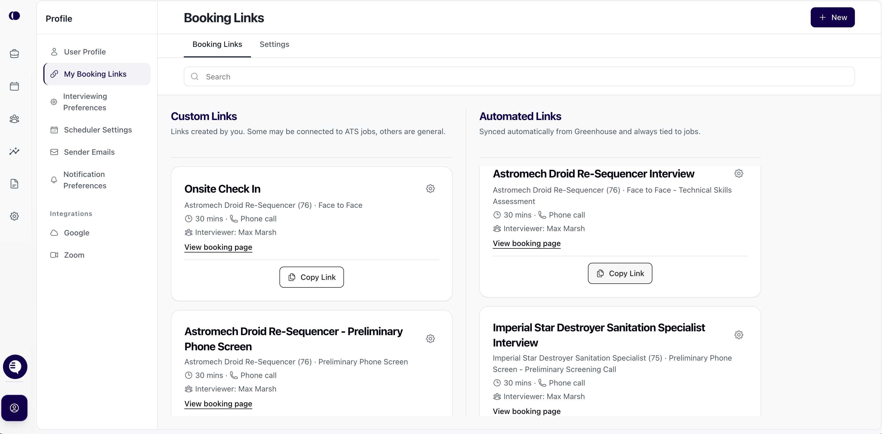The image size is (882, 434).
Task: Click the camera icon beside Zoom
Action: tap(54, 255)
